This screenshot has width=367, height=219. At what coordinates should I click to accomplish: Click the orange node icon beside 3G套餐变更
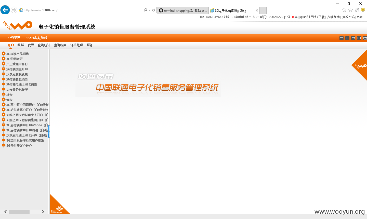click(4, 59)
